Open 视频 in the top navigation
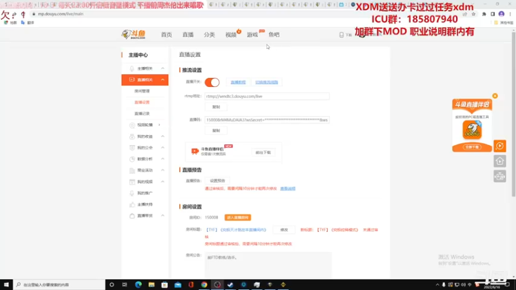 [x=231, y=35]
